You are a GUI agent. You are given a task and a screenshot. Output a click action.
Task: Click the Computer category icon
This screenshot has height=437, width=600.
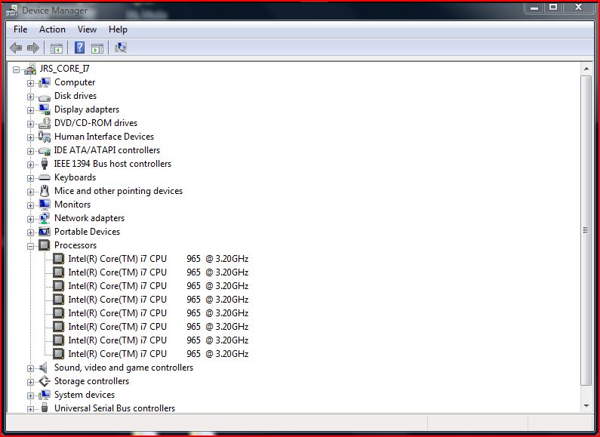click(45, 82)
